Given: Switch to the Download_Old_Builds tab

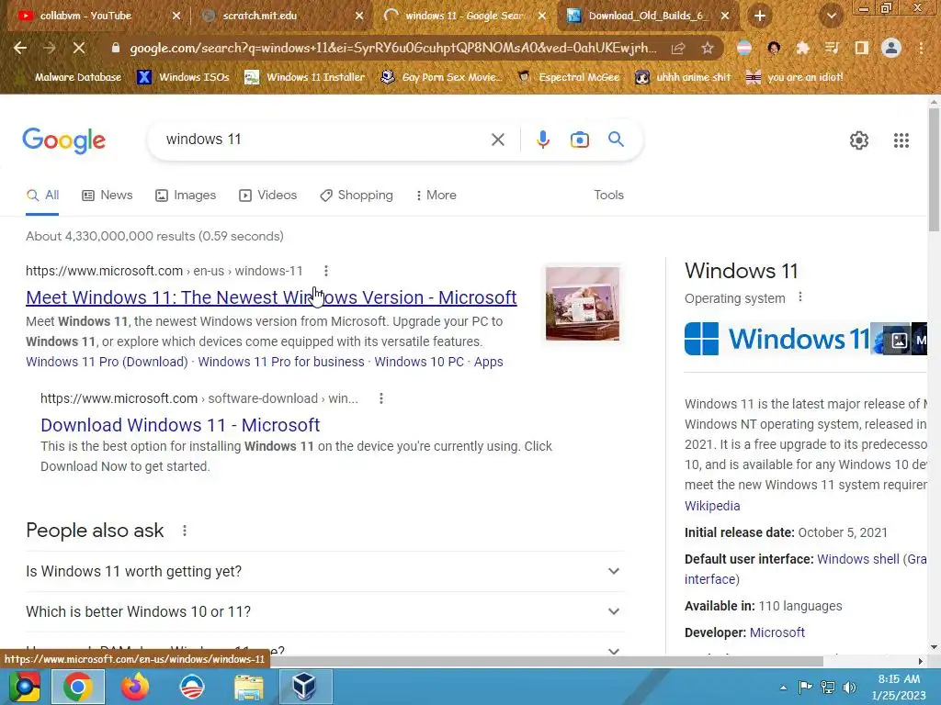Looking at the screenshot, I should tap(646, 17).
